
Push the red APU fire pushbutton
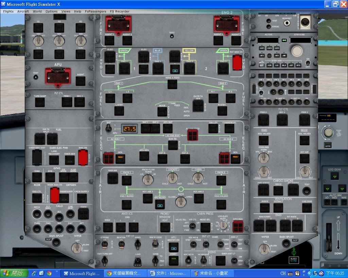(58, 77)
